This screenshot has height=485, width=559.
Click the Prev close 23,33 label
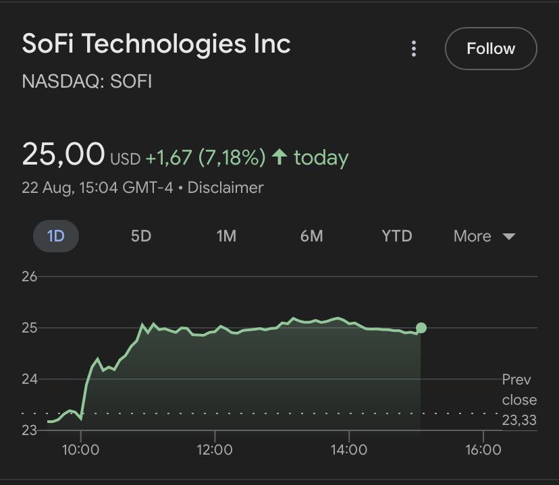pos(518,400)
